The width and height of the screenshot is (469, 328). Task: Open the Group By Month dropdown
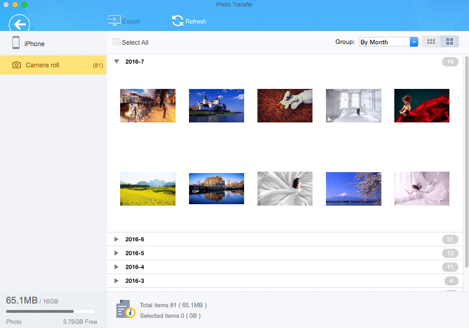point(388,42)
